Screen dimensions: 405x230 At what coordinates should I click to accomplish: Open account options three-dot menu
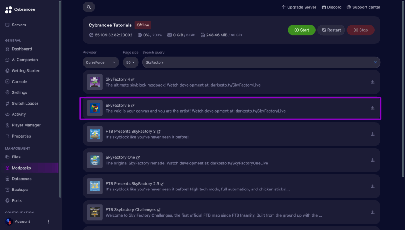[49, 222]
